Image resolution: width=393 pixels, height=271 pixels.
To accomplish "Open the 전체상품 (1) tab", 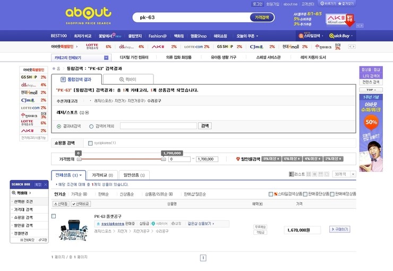I will click(x=69, y=175).
